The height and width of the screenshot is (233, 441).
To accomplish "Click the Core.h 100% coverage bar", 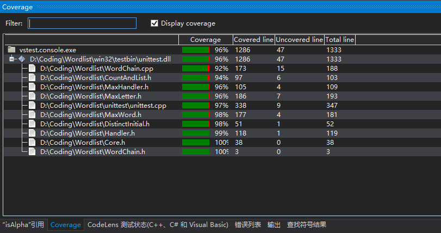I will 196,143.
